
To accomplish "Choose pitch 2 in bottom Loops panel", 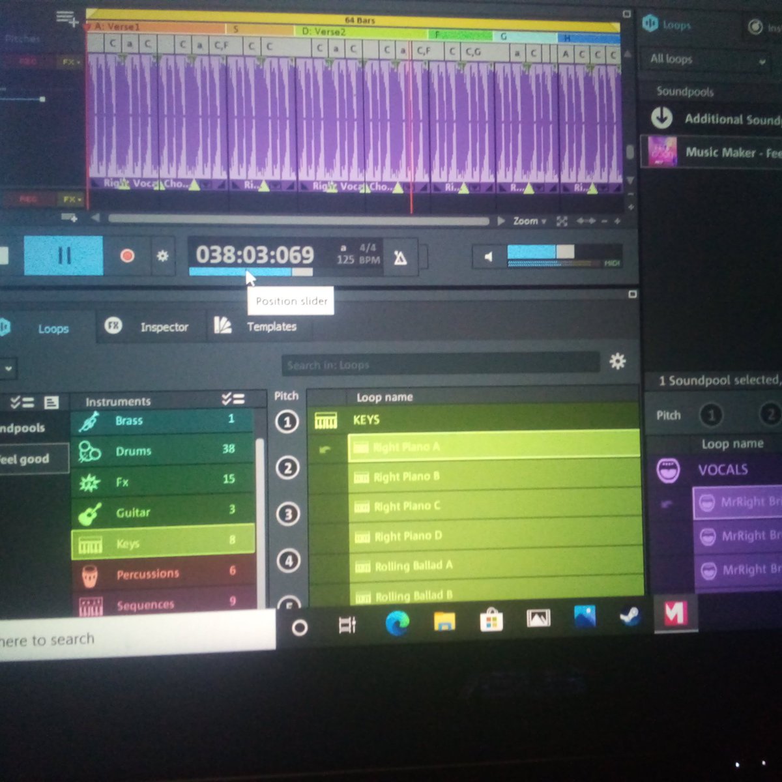I will (x=287, y=468).
